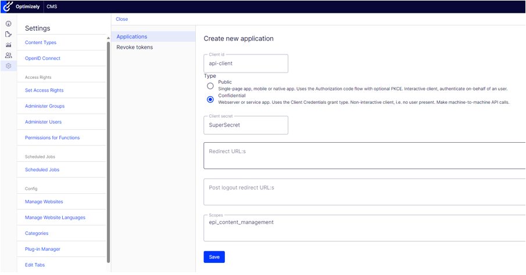
Task: Open Set Access Rights
Action: coord(44,91)
